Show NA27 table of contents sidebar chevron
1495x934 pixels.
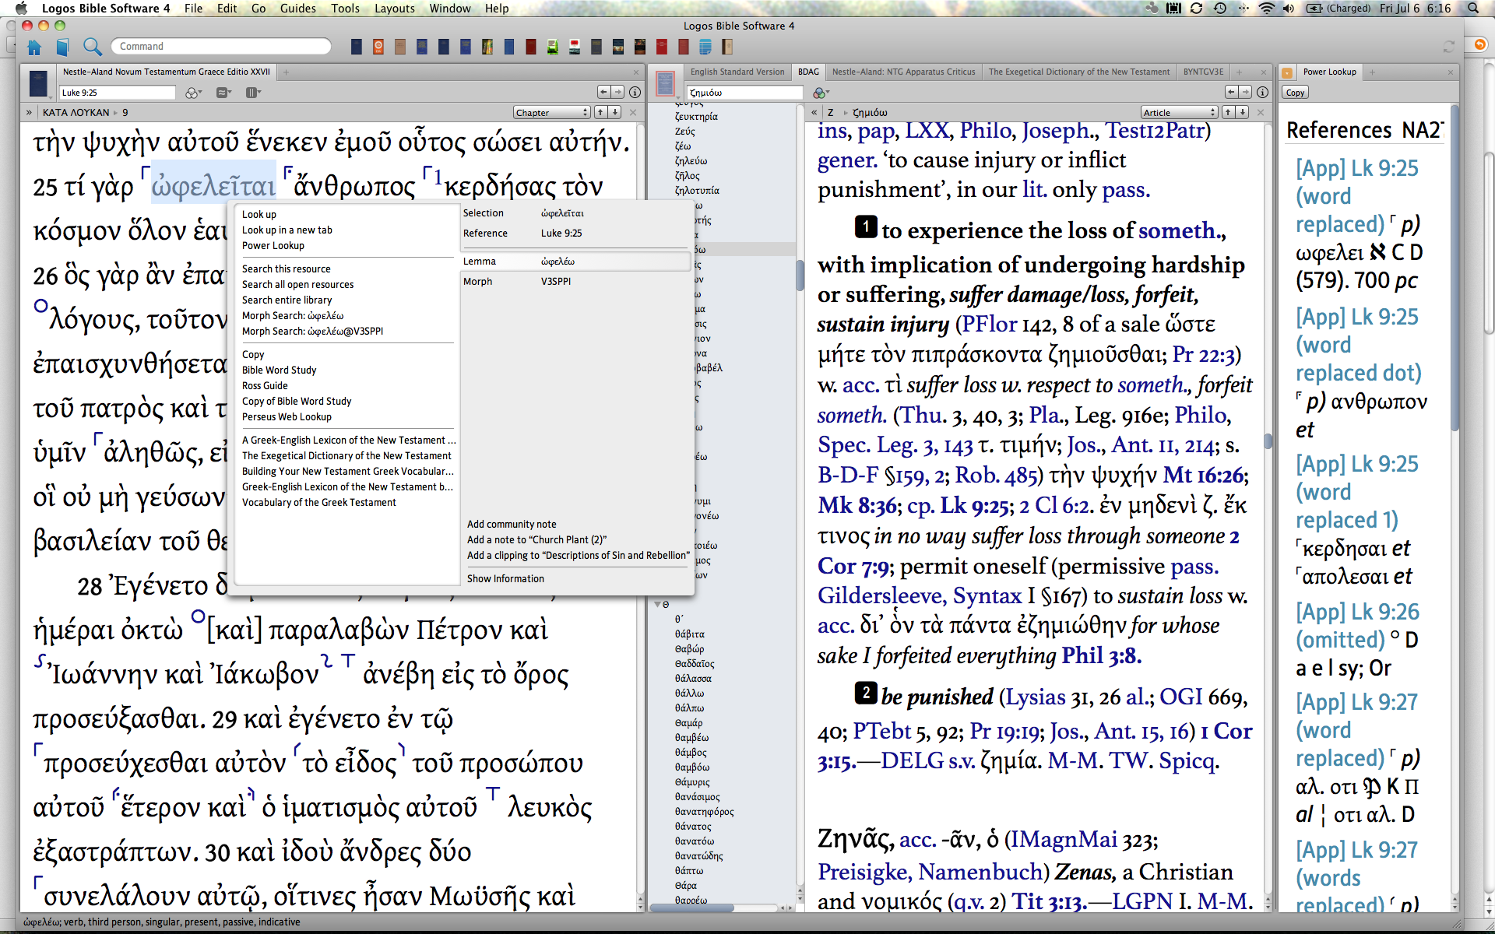[29, 113]
